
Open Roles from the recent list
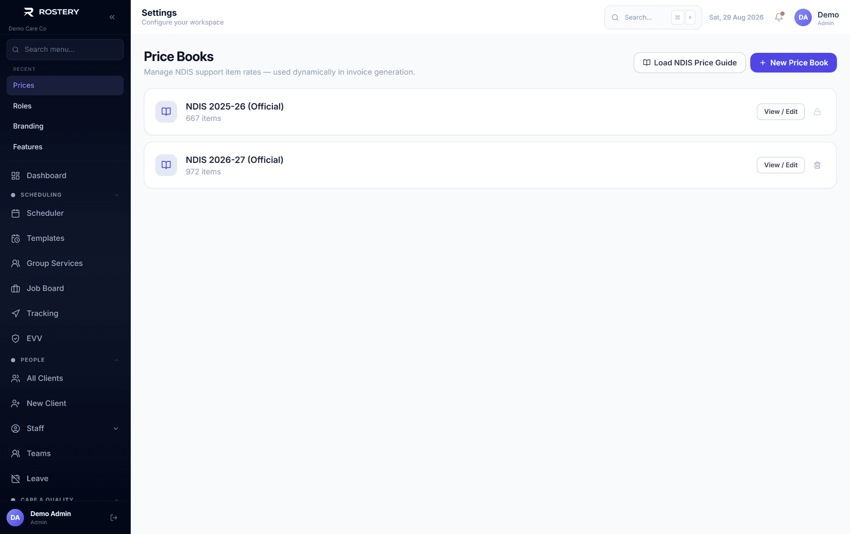pos(65,106)
